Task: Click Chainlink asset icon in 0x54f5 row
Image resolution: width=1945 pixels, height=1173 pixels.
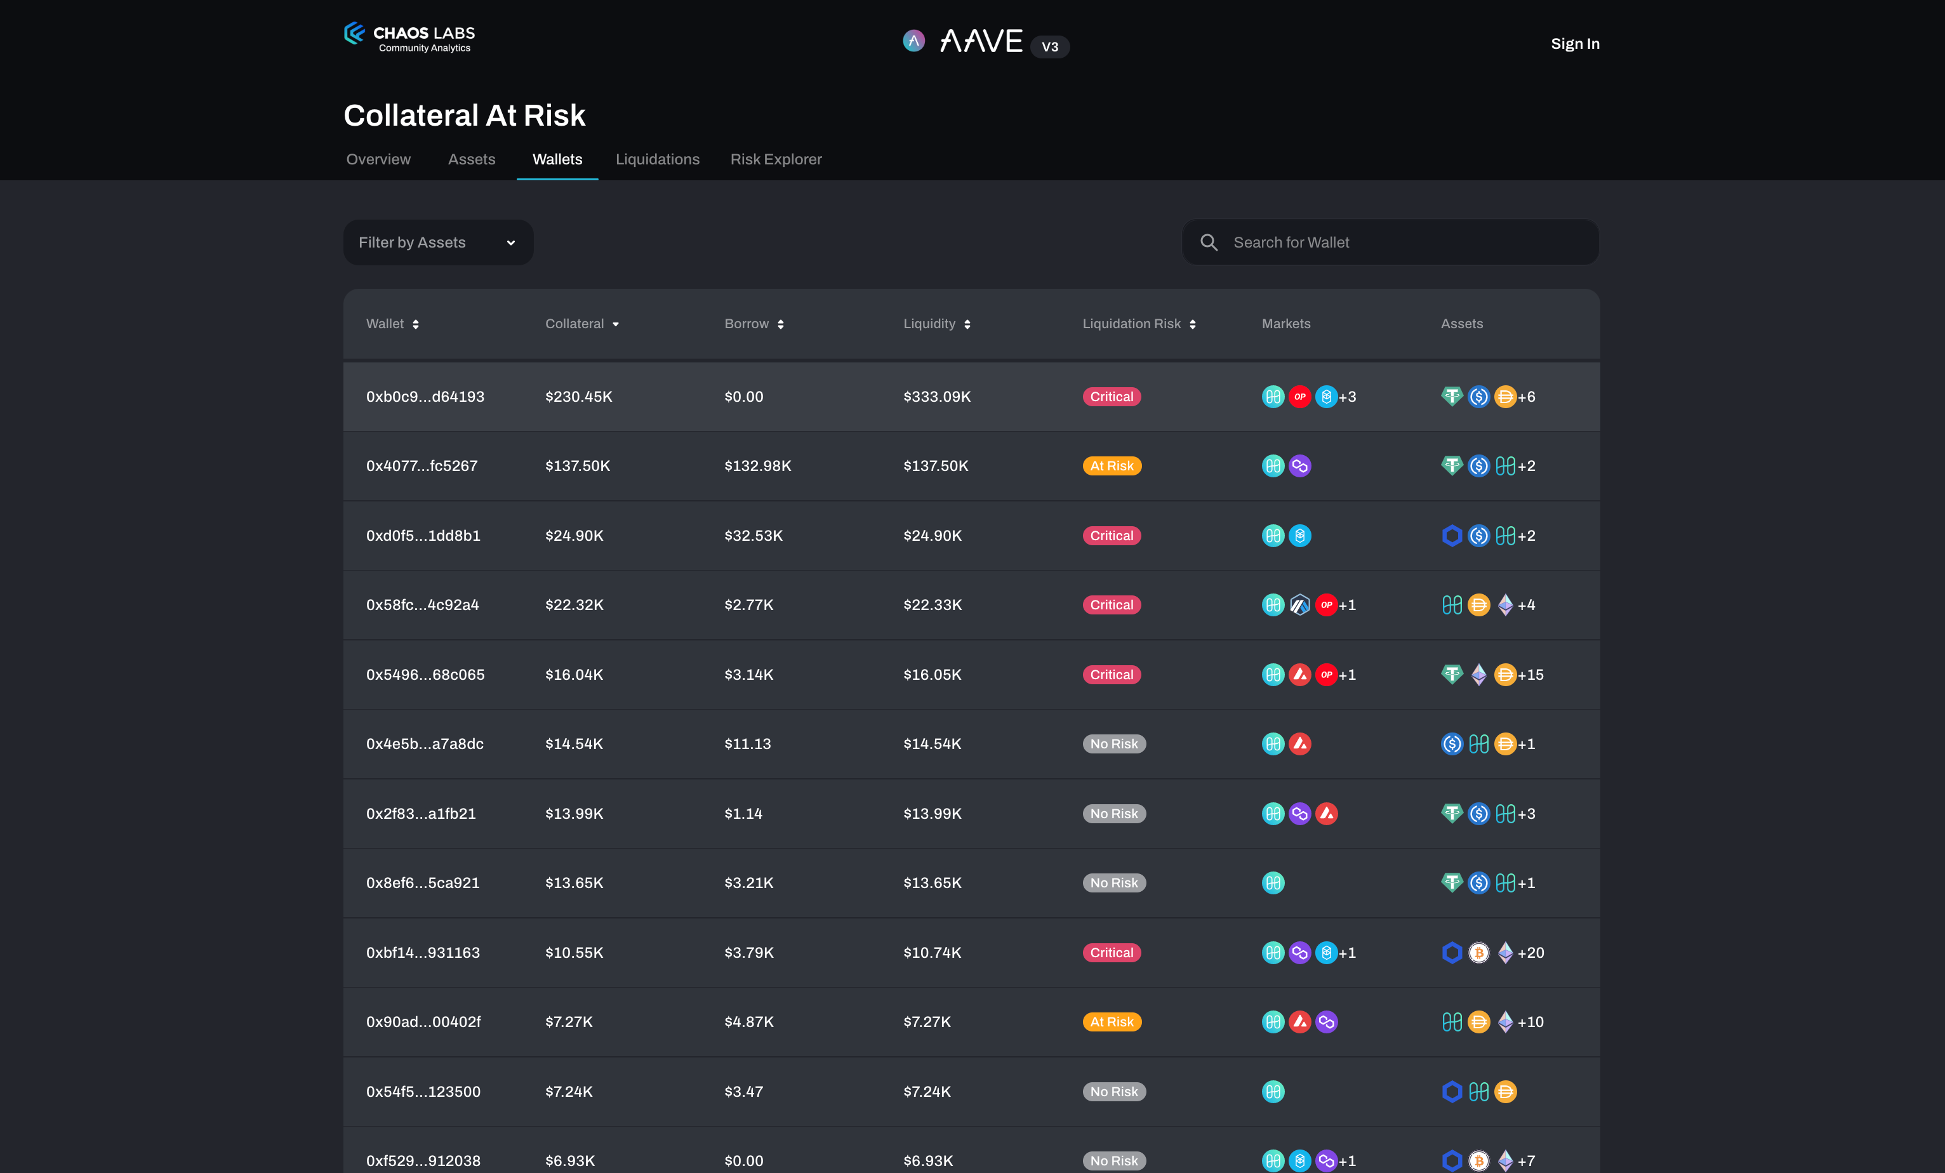Action: 1452,1092
